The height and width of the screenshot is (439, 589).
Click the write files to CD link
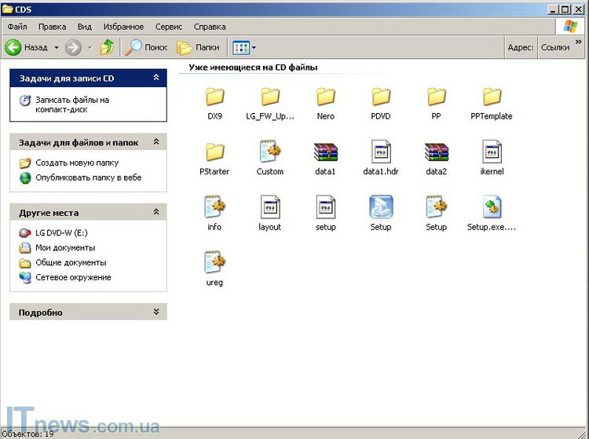pos(71,104)
